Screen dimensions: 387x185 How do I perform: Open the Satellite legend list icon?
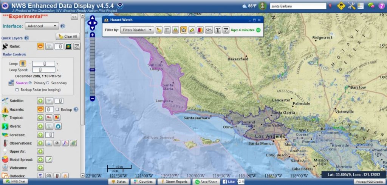50,101
